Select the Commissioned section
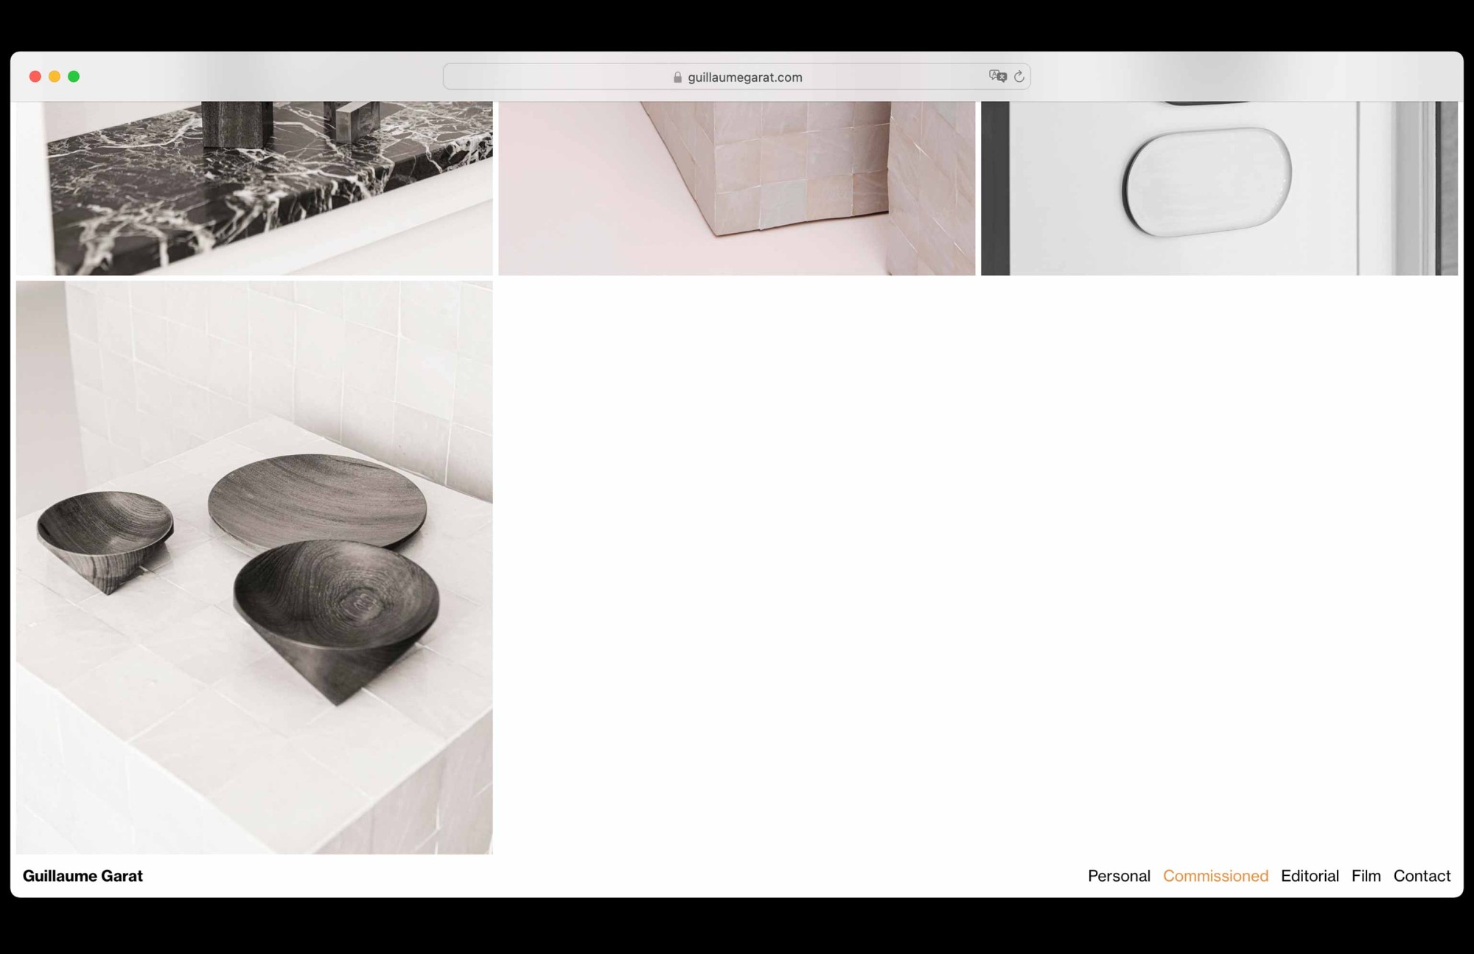 point(1215,876)
